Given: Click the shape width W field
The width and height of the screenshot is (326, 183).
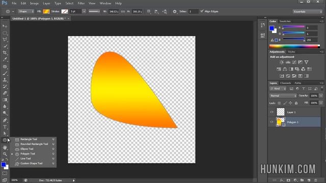Looking at the screenshot, I should (x=114, y=11).
